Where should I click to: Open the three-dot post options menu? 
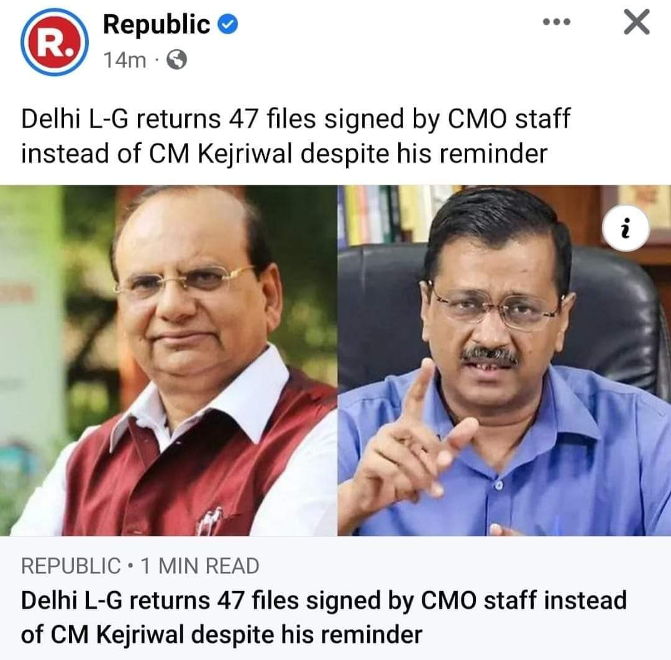[x=556, y=22]
